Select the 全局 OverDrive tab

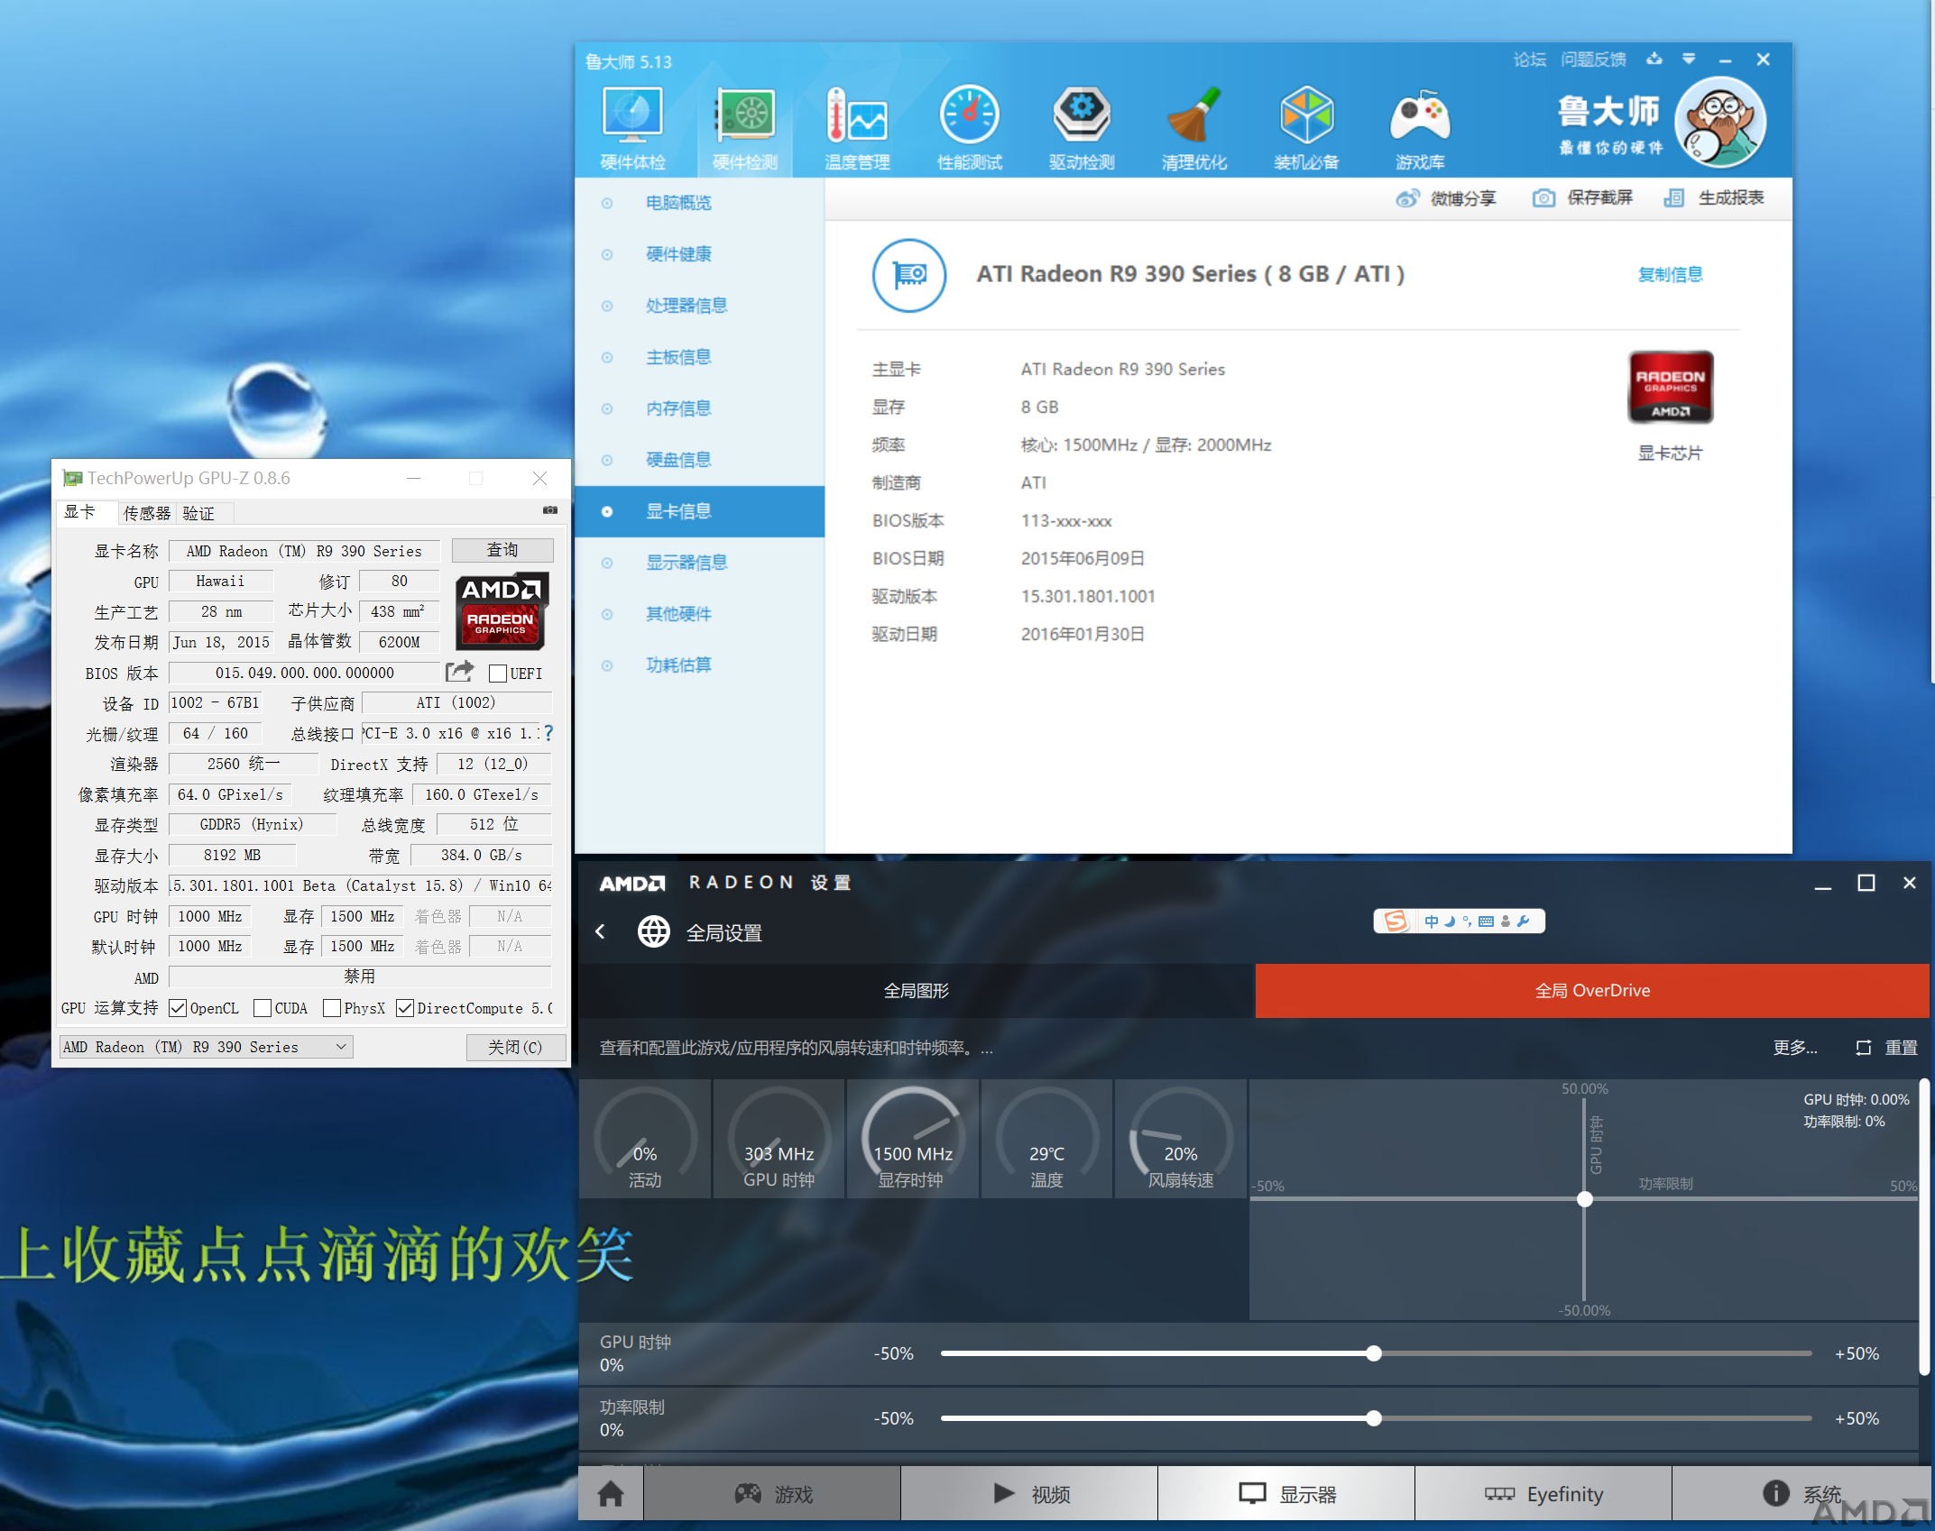coord(1592,991)
